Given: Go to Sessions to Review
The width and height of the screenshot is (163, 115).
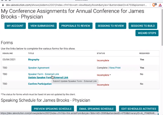Looking at the screenshot, I should pyautogui.click(x=110, y=26).
